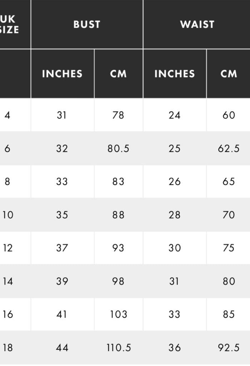This screenshot has width=250, height=366.
Task: Click waist cm value 85
Action: (229, 314)
